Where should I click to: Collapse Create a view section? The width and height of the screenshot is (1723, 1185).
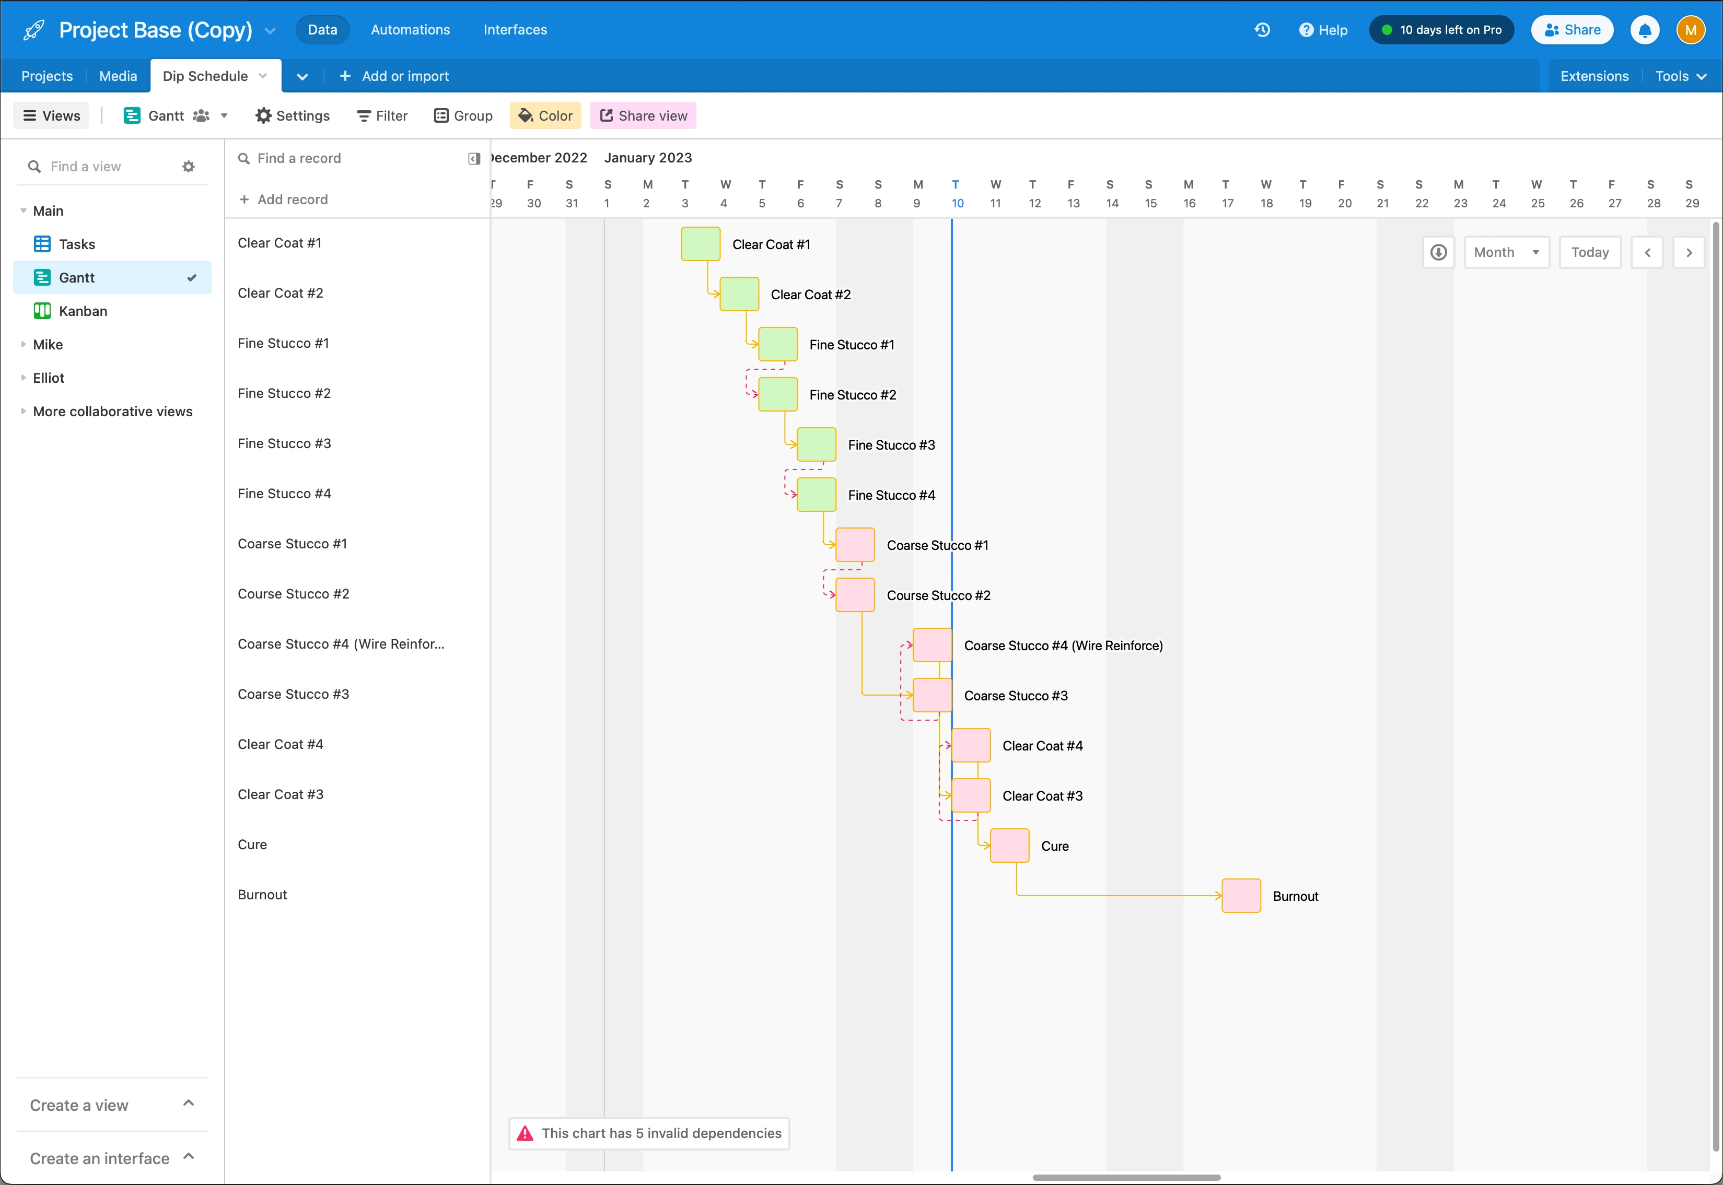tap(189, 1104)
